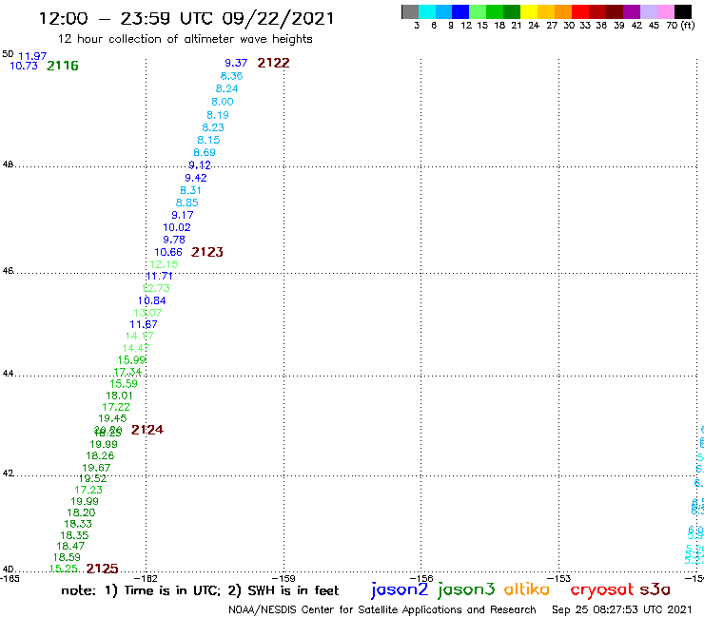The height and width of the screenshot is (618, 704).
Task: Click the wave height value '12.73'
Action: point(156,288)
